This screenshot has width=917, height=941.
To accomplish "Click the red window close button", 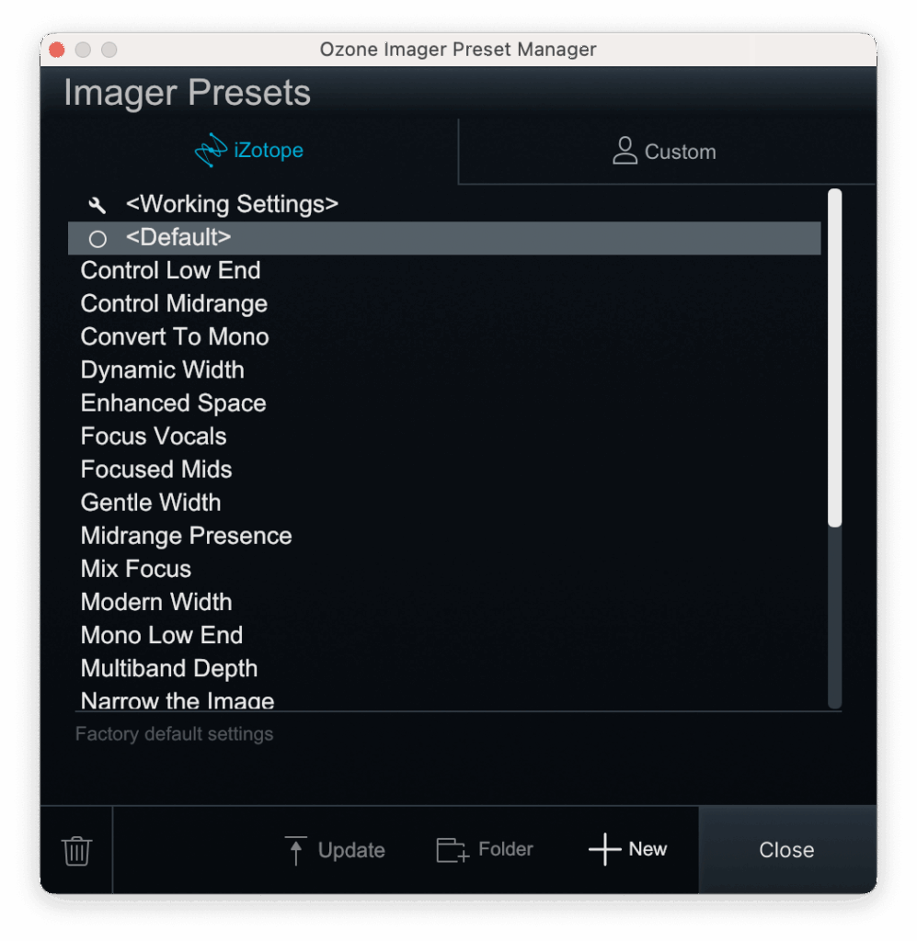I will coord(57,50).
